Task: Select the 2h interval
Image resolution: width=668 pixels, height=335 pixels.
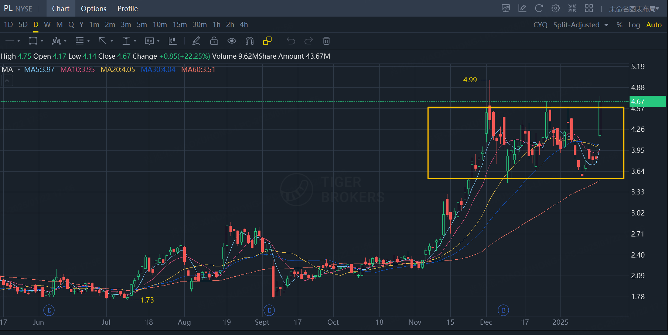Action: 230,25
